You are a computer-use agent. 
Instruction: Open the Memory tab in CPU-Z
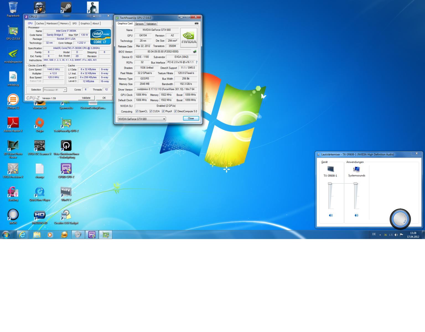click(64, 24)
